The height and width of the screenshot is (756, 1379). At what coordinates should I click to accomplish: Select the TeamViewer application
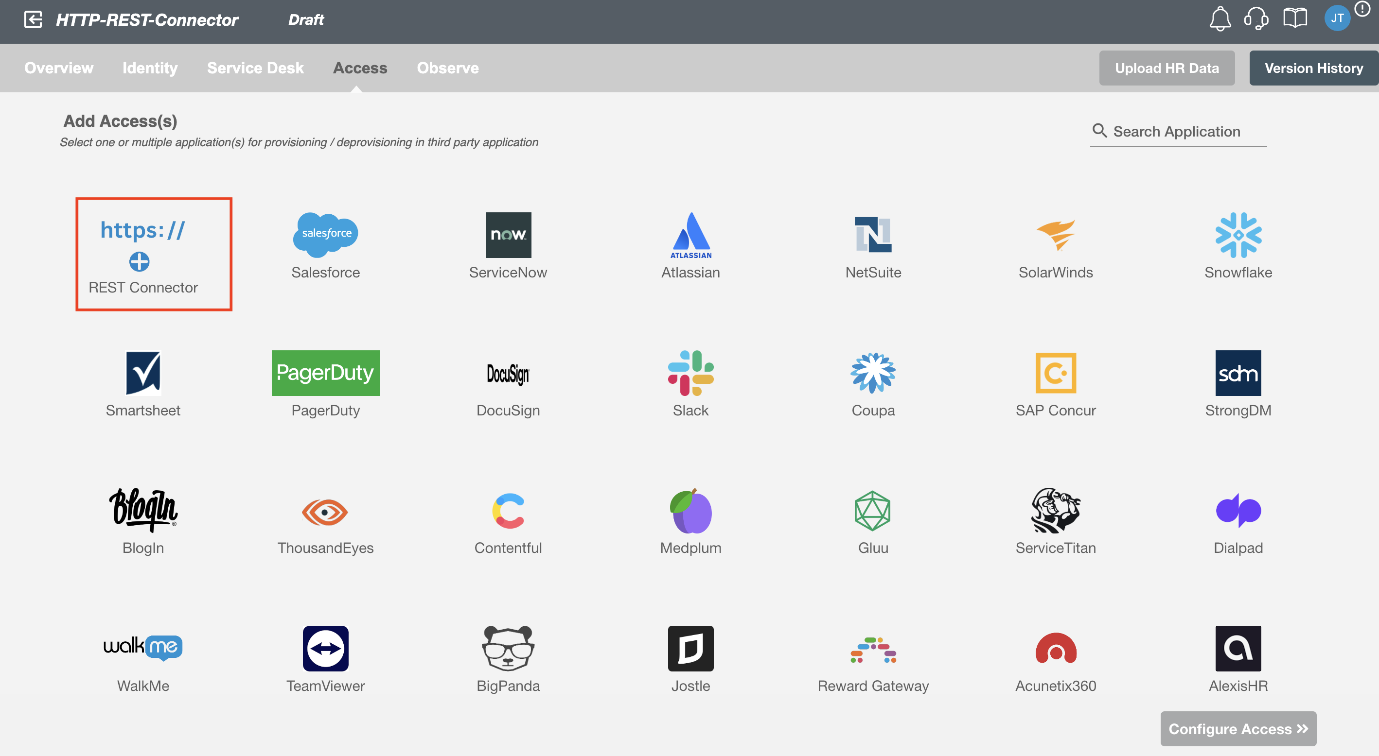tap(325, 659)
